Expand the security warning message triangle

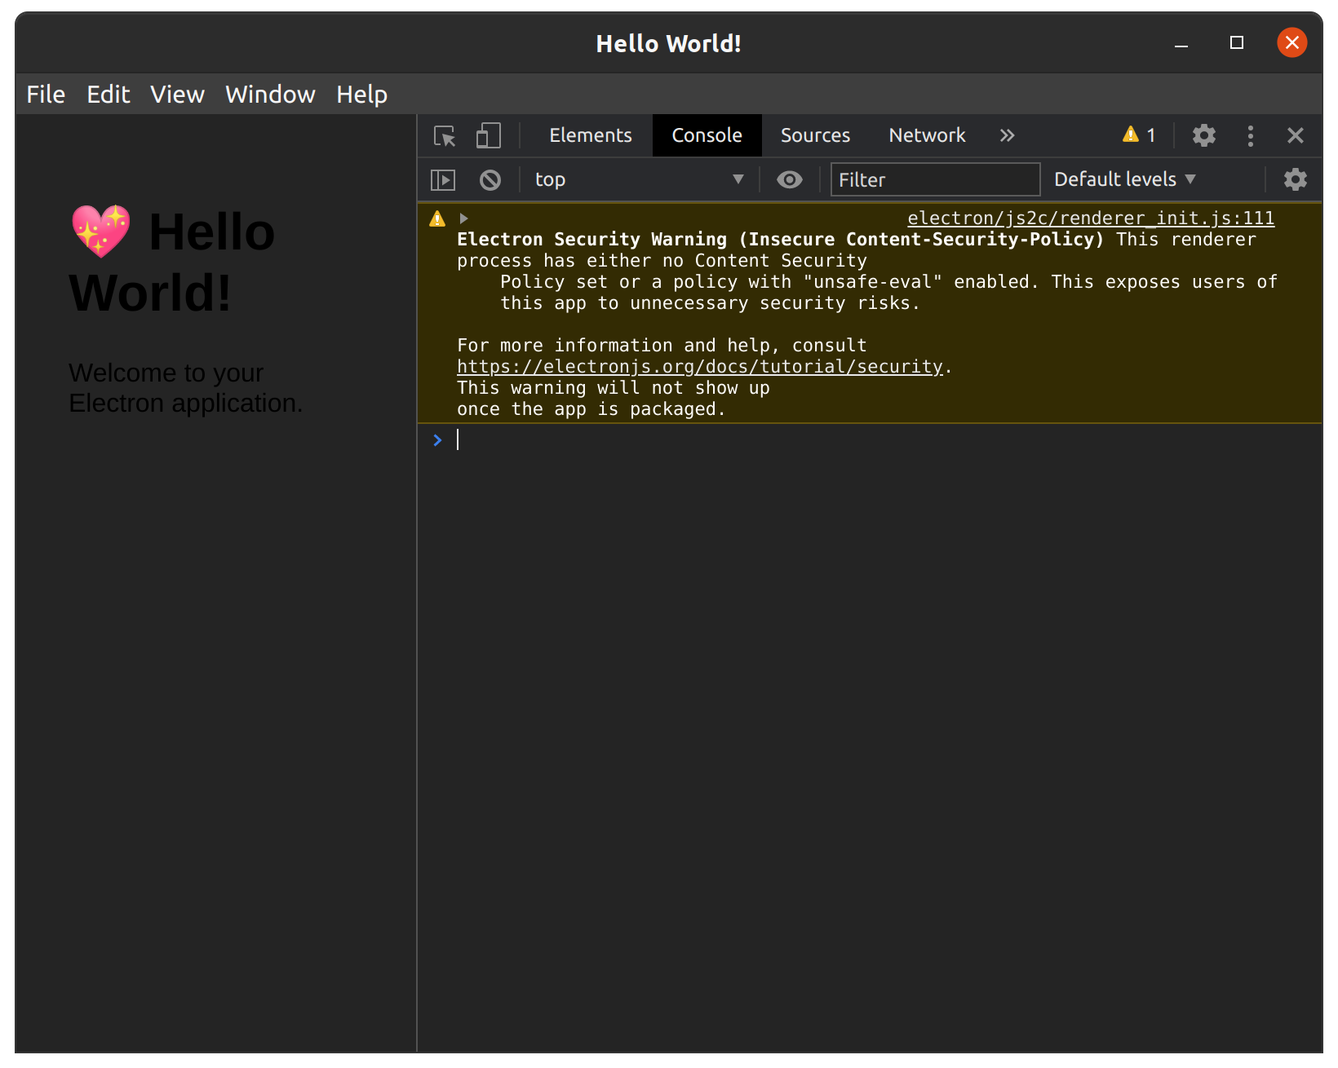point(463,218)
